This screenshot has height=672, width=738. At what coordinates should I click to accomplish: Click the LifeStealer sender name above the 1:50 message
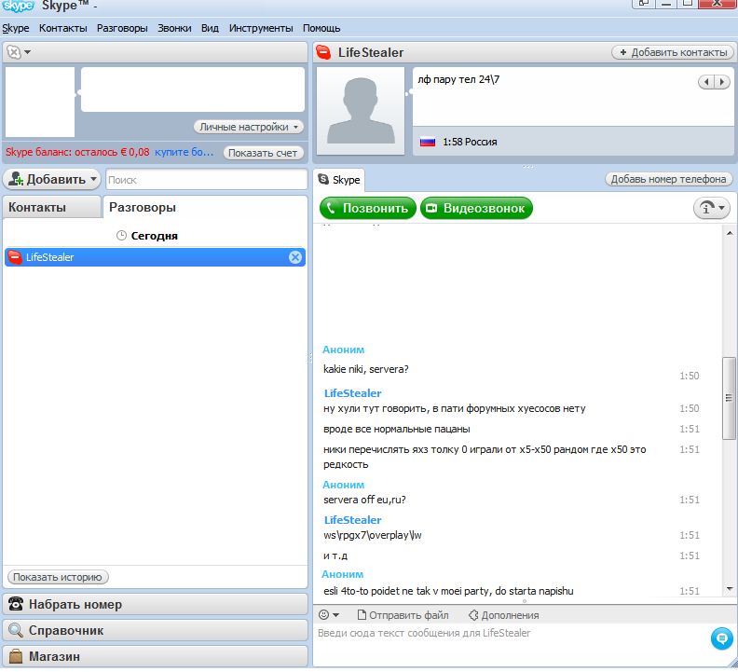[352, 393]
